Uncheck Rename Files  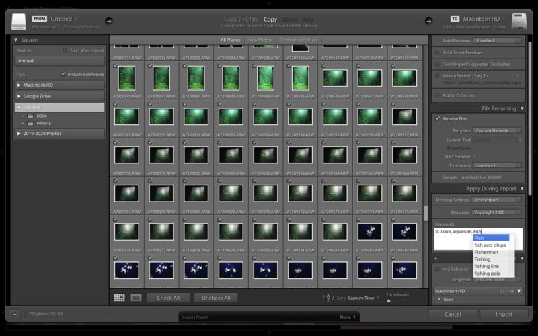[x=438, y=118]
